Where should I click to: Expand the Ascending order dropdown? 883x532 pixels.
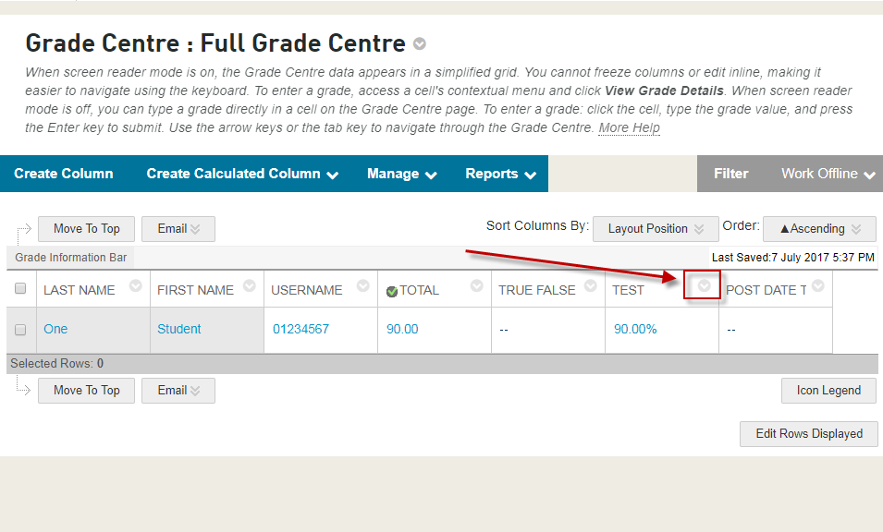click(819, 229)
